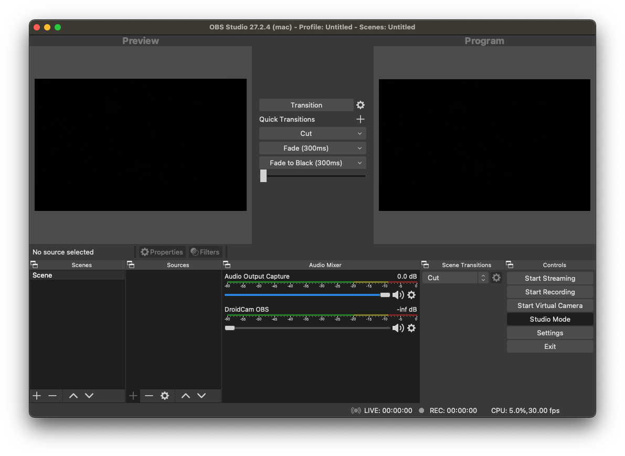Click the LIVE: 00:00:00 status text
Screen dimensions: 625x456
(x=388, y=410)
